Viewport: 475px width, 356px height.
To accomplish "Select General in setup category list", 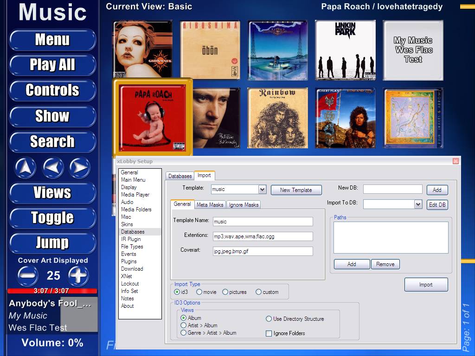I will click(140, 172).
